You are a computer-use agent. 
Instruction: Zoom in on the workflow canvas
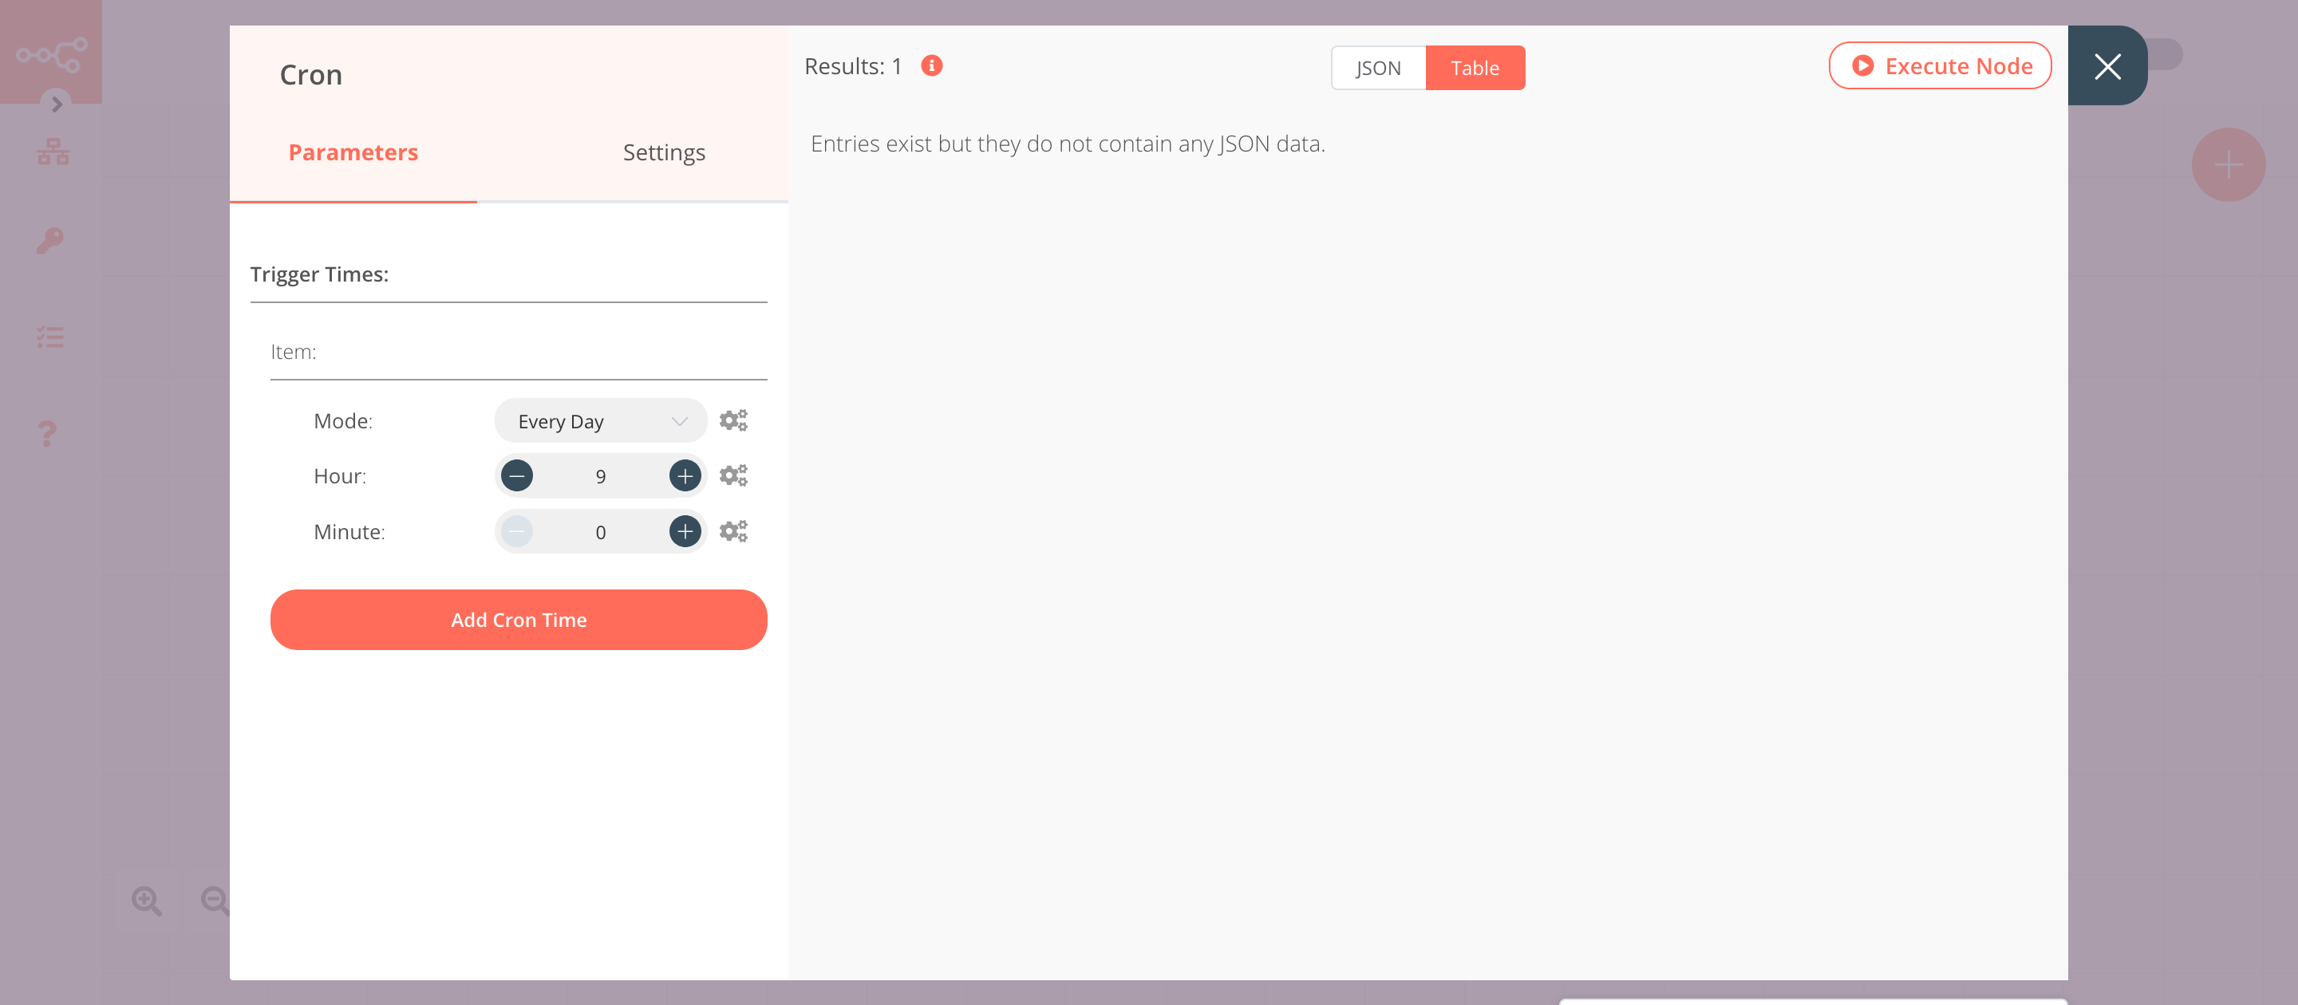tap(147, 901)
